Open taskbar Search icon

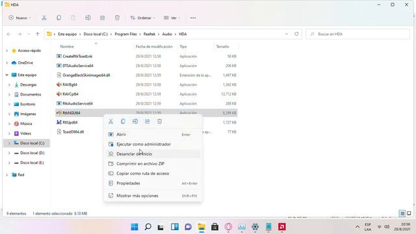pos(148,227)
